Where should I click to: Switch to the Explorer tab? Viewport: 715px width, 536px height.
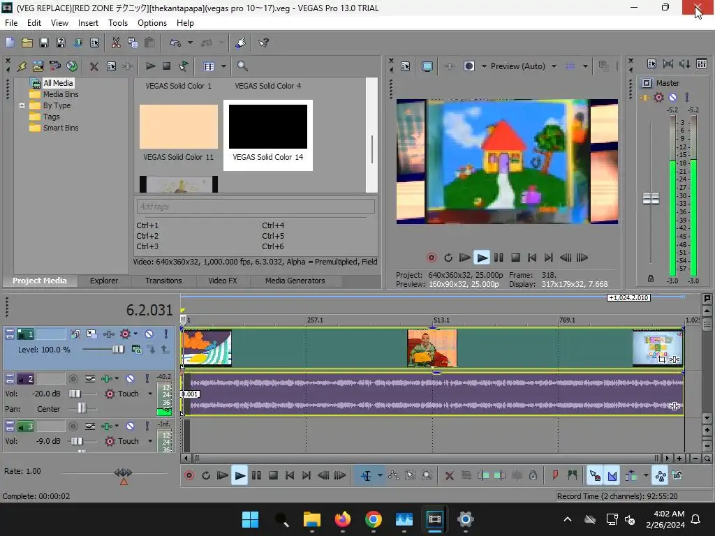tap(104, 281)
